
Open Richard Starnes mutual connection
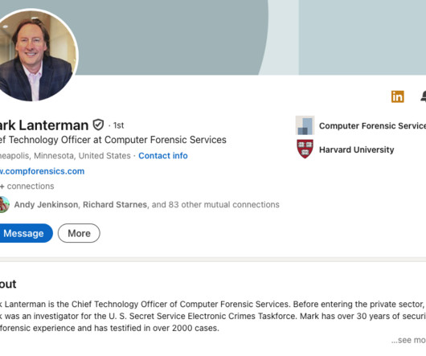tap(115, 204)
